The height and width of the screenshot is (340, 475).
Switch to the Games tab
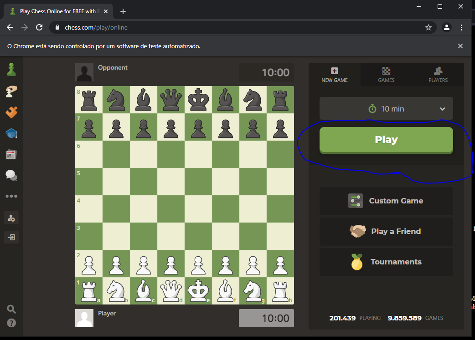click(386, 75)
